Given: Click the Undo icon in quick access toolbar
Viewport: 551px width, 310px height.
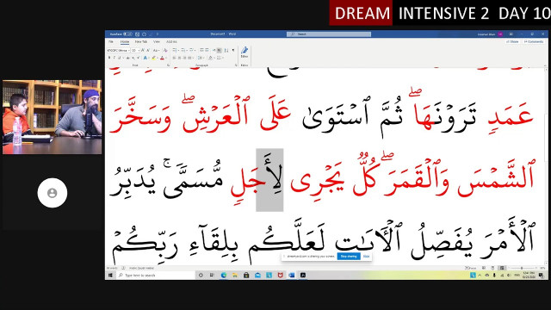Looking at the screenshot, I should click(x=144, y=34).
